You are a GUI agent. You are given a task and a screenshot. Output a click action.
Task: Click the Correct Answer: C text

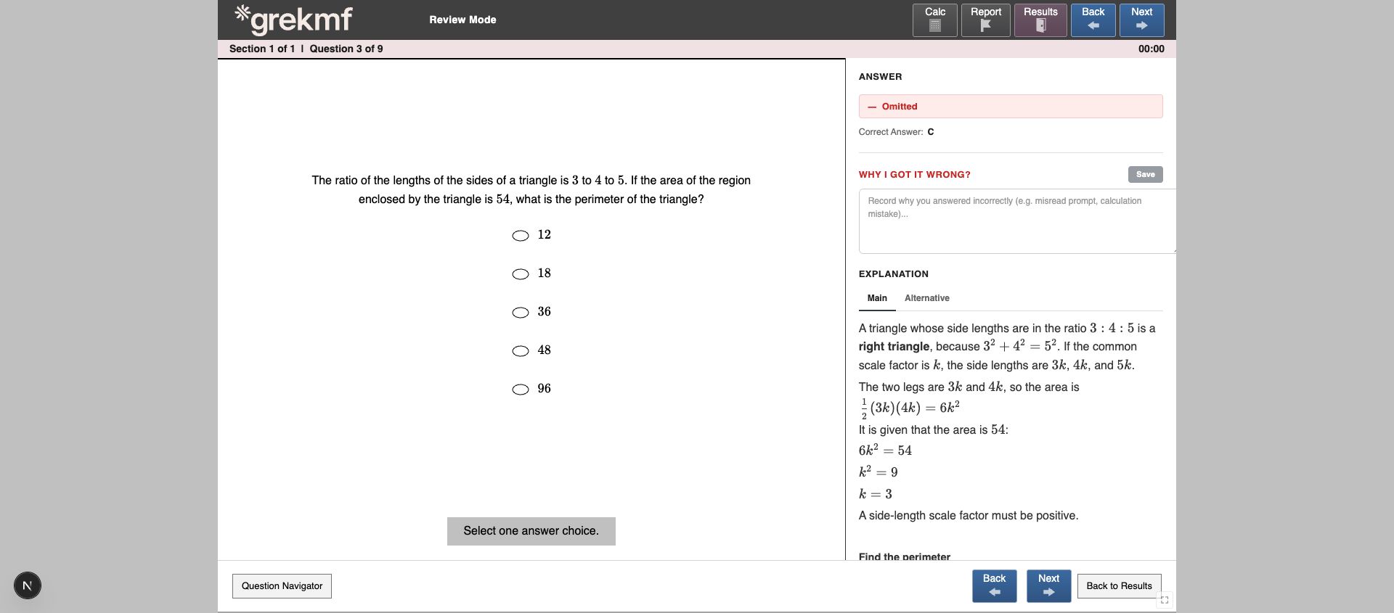(896, 132)
